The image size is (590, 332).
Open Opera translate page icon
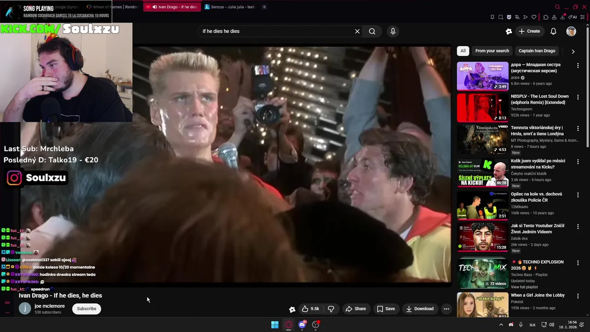pyautogui.click(x=517, y=17)
